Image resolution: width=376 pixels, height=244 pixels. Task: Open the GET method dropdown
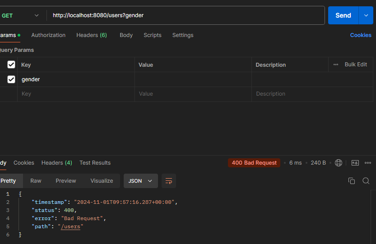coord(20,15)
